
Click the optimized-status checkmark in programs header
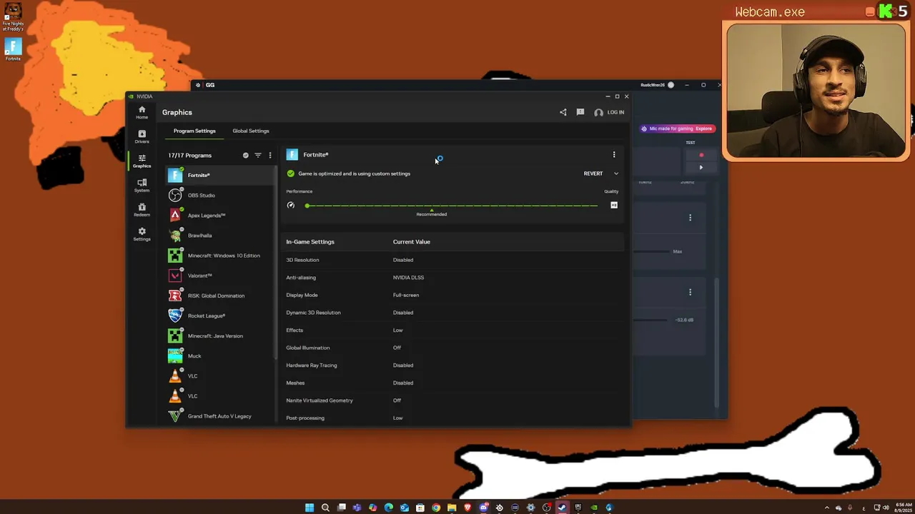click(245, 155)
